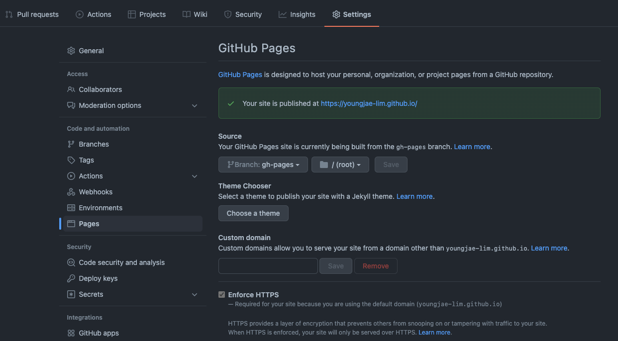Click the Code security and analysis icon
Screen dimensions: 618x341
click(x=71, y=262)
